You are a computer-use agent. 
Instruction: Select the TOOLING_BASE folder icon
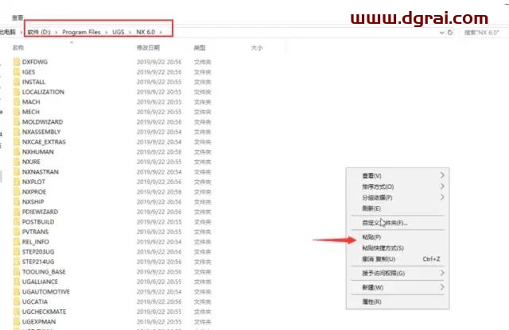[x=17, y=272]
